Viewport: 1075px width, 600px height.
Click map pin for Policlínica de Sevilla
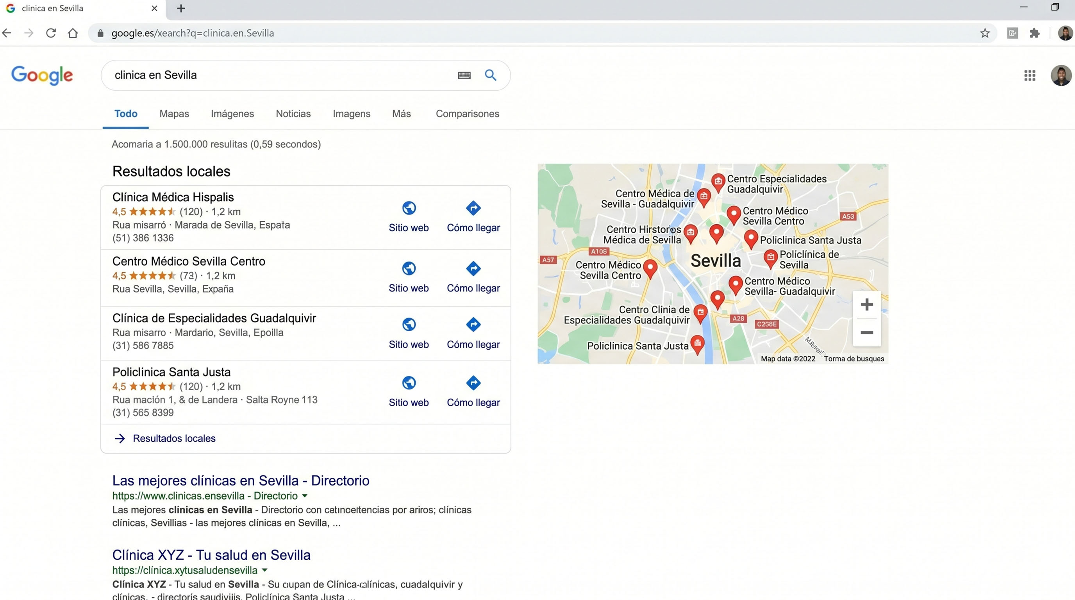(x=770, y=259)
